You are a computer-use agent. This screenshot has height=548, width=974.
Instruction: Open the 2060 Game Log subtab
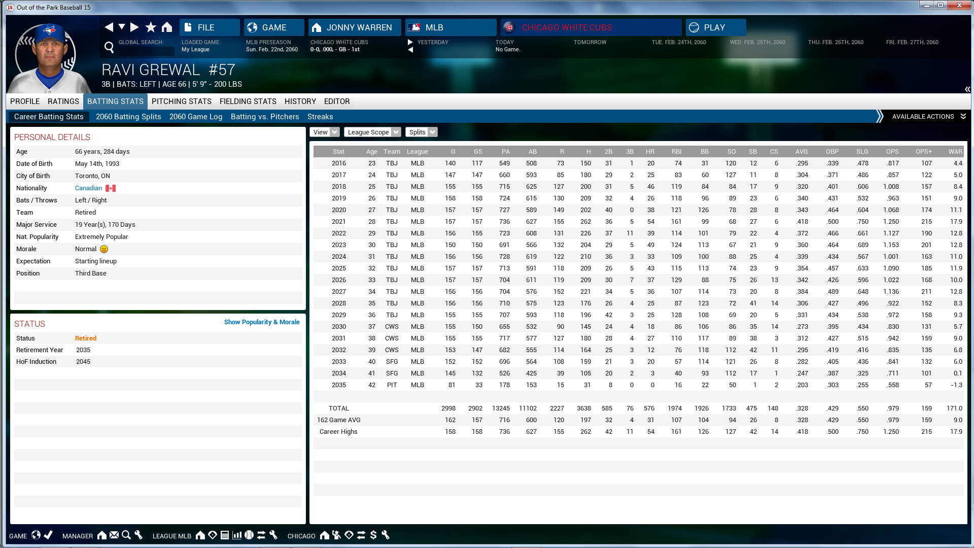tap(196, 117)
